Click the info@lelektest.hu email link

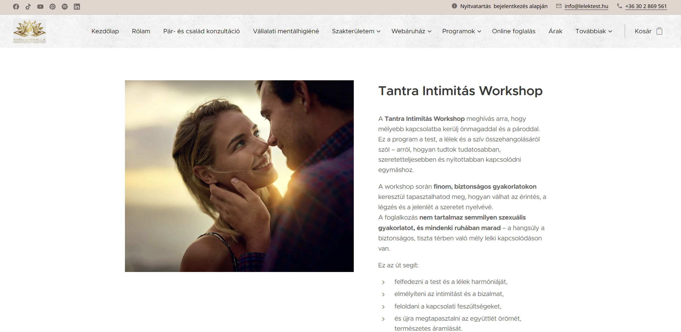[586, 6]
